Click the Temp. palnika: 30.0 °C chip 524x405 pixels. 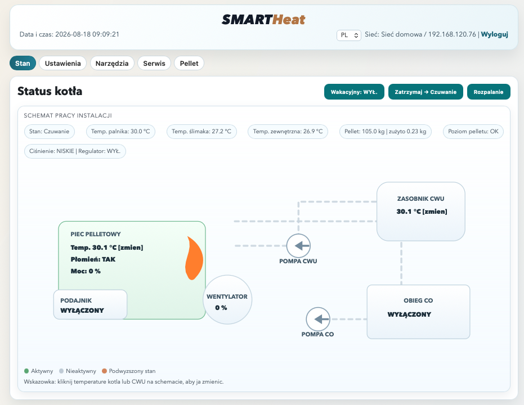(120, 132)
